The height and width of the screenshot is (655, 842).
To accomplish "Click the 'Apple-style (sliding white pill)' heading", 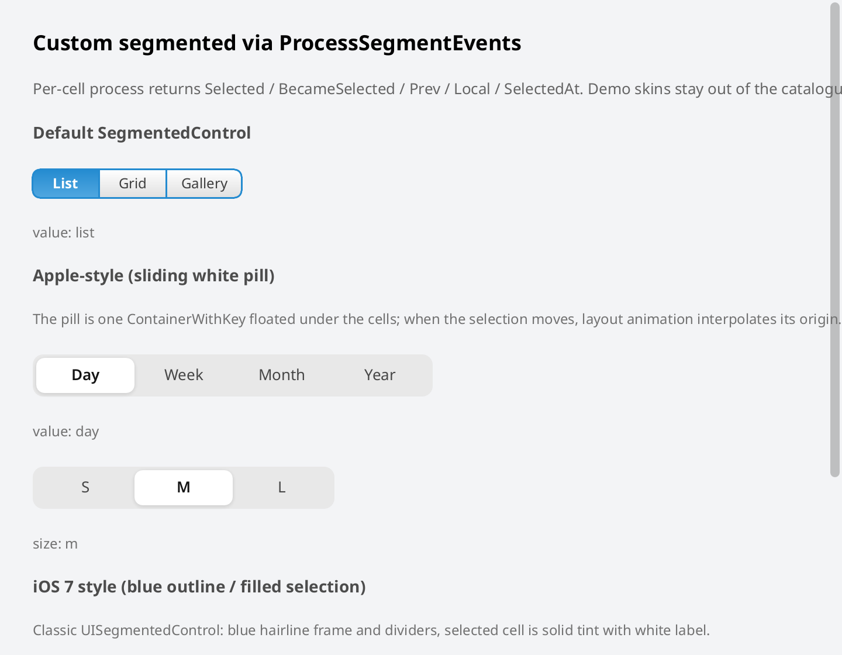I will click(x=154, y=276).
